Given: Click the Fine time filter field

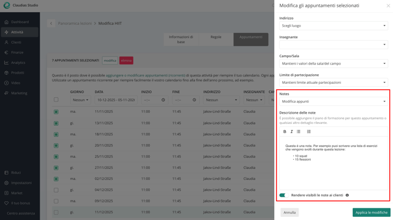Looking at the screenshot, I should pyautogui.click(x=186, y=100).
